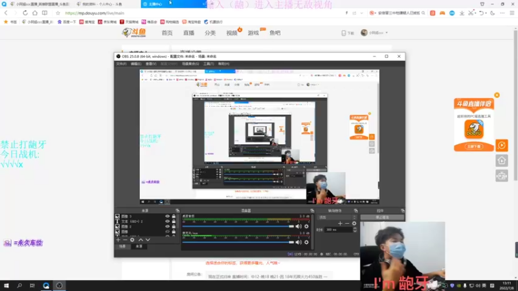Screen dimensions: 518x291
Task: Open 桌面音频 audio settings gear
Action: click(306, 226)
